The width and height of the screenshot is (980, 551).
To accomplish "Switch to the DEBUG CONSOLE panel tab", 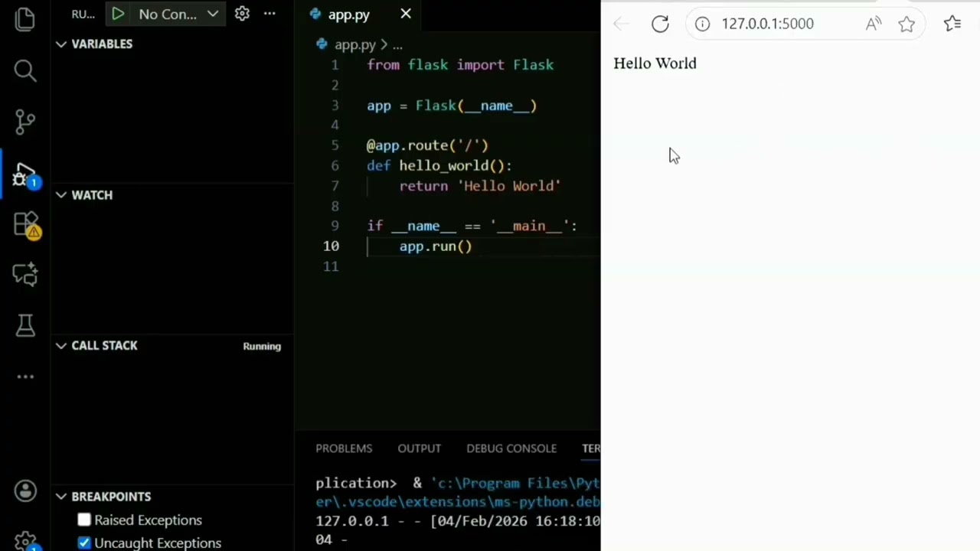I will point(511,448).
